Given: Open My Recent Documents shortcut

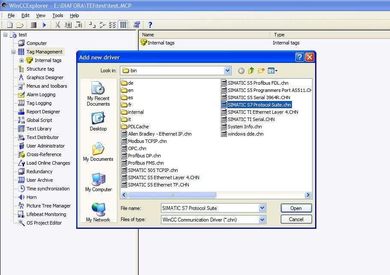Looking at the screenshot, I should (98, 93).
